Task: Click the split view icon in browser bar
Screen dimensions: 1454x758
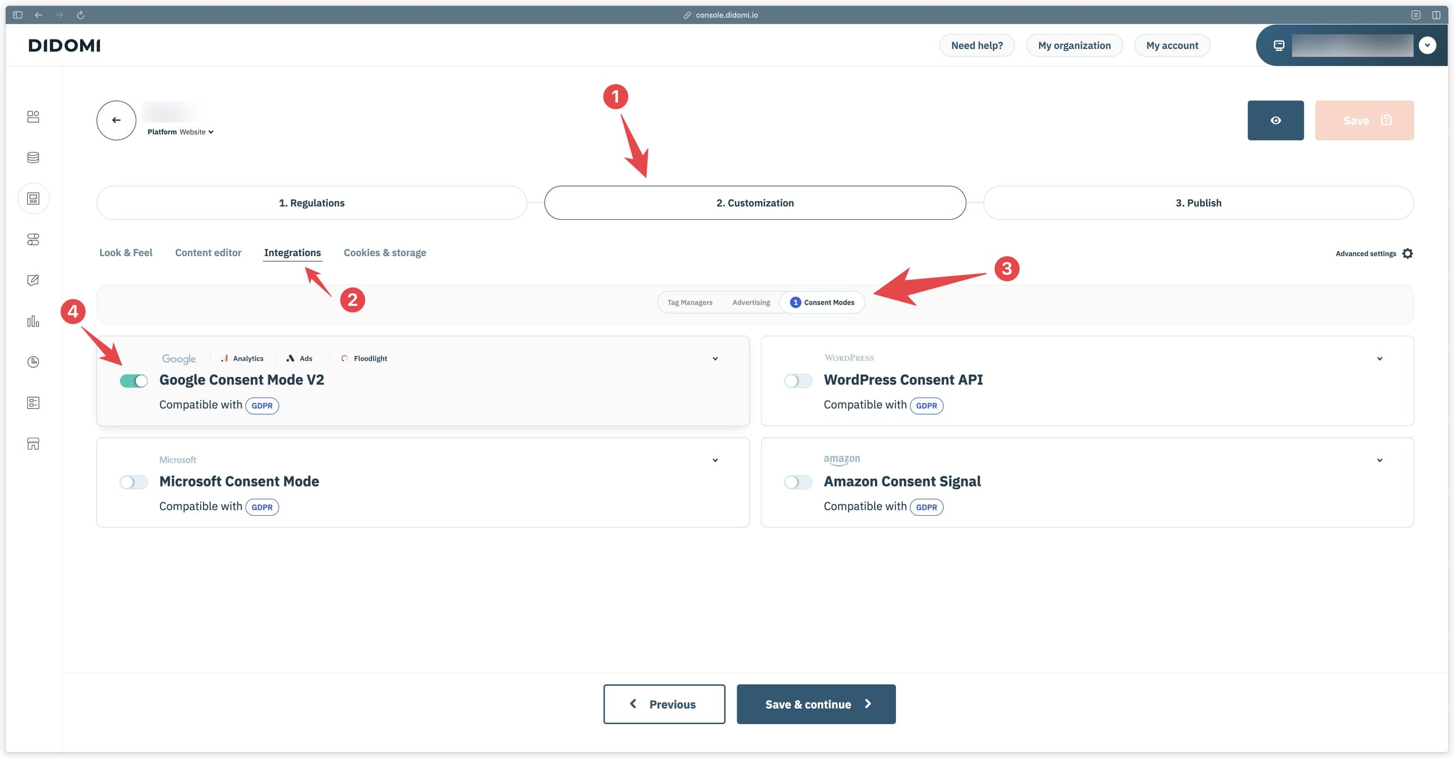Action: [1436, 15]
